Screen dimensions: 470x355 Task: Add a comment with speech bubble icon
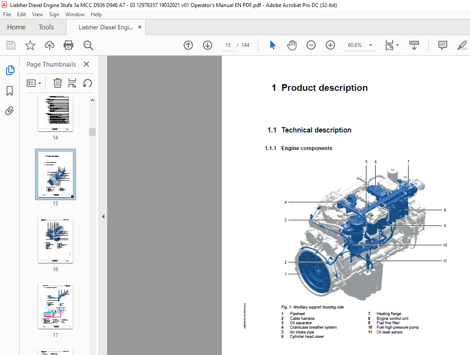(x=442, y=45)
